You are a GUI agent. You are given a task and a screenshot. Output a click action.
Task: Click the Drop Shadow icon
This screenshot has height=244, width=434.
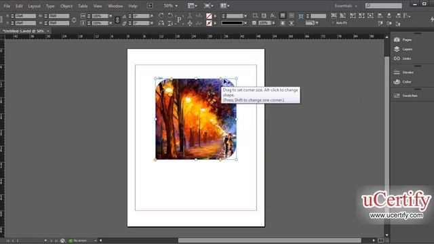pos(264,16)
